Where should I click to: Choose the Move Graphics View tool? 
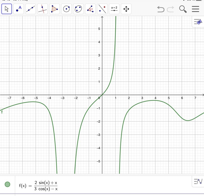pyautogui.click(x=126, y=9)
